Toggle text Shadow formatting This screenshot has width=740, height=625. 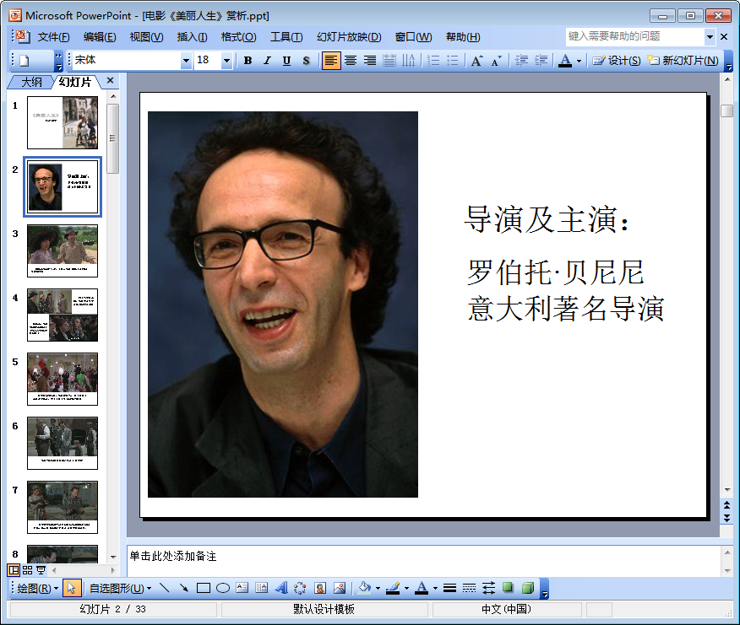307,61
